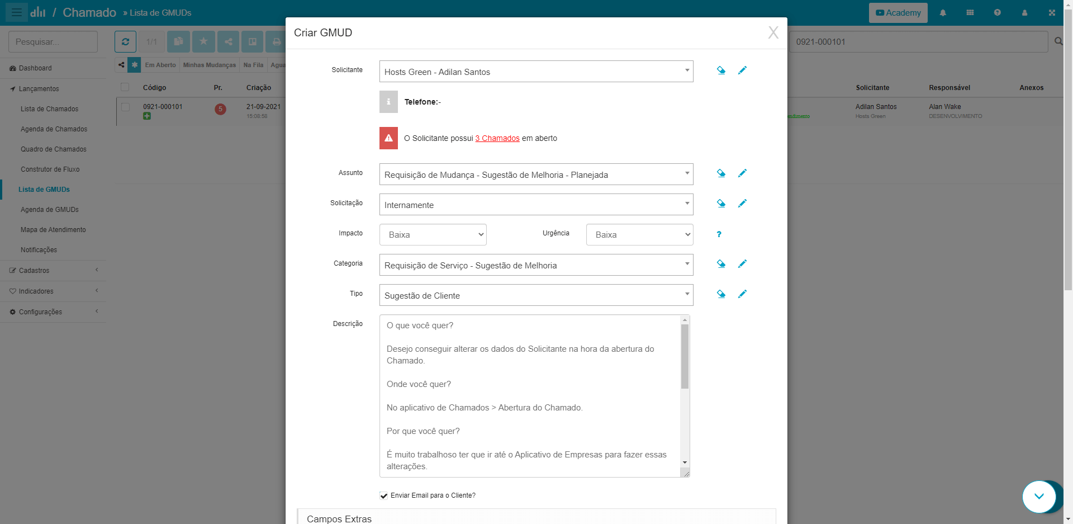Click the Descrição textarea scrollbar thumb
This screenshot has height=524, width=1073.
click(685, 356)
